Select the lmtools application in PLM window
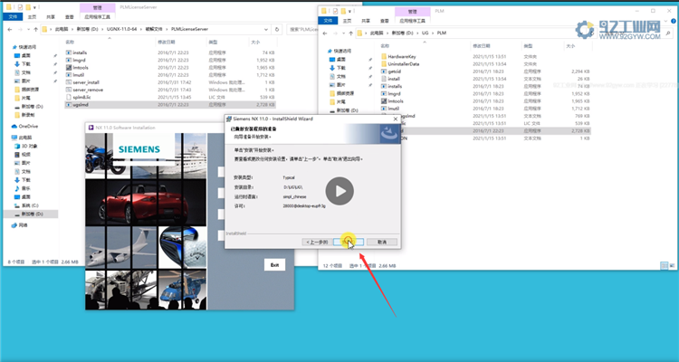This screenshot has width=679, height=362. pos(485,100)
